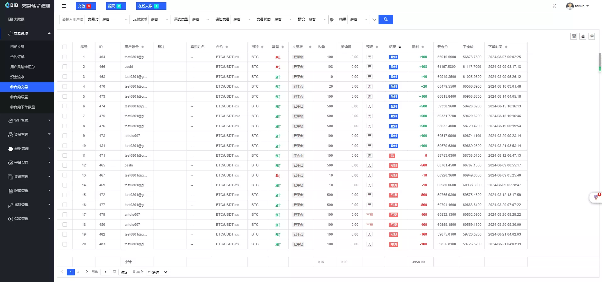The image size is (602, 282).
Task: Click the export icon above the table
Action: (x=583, y=36)
